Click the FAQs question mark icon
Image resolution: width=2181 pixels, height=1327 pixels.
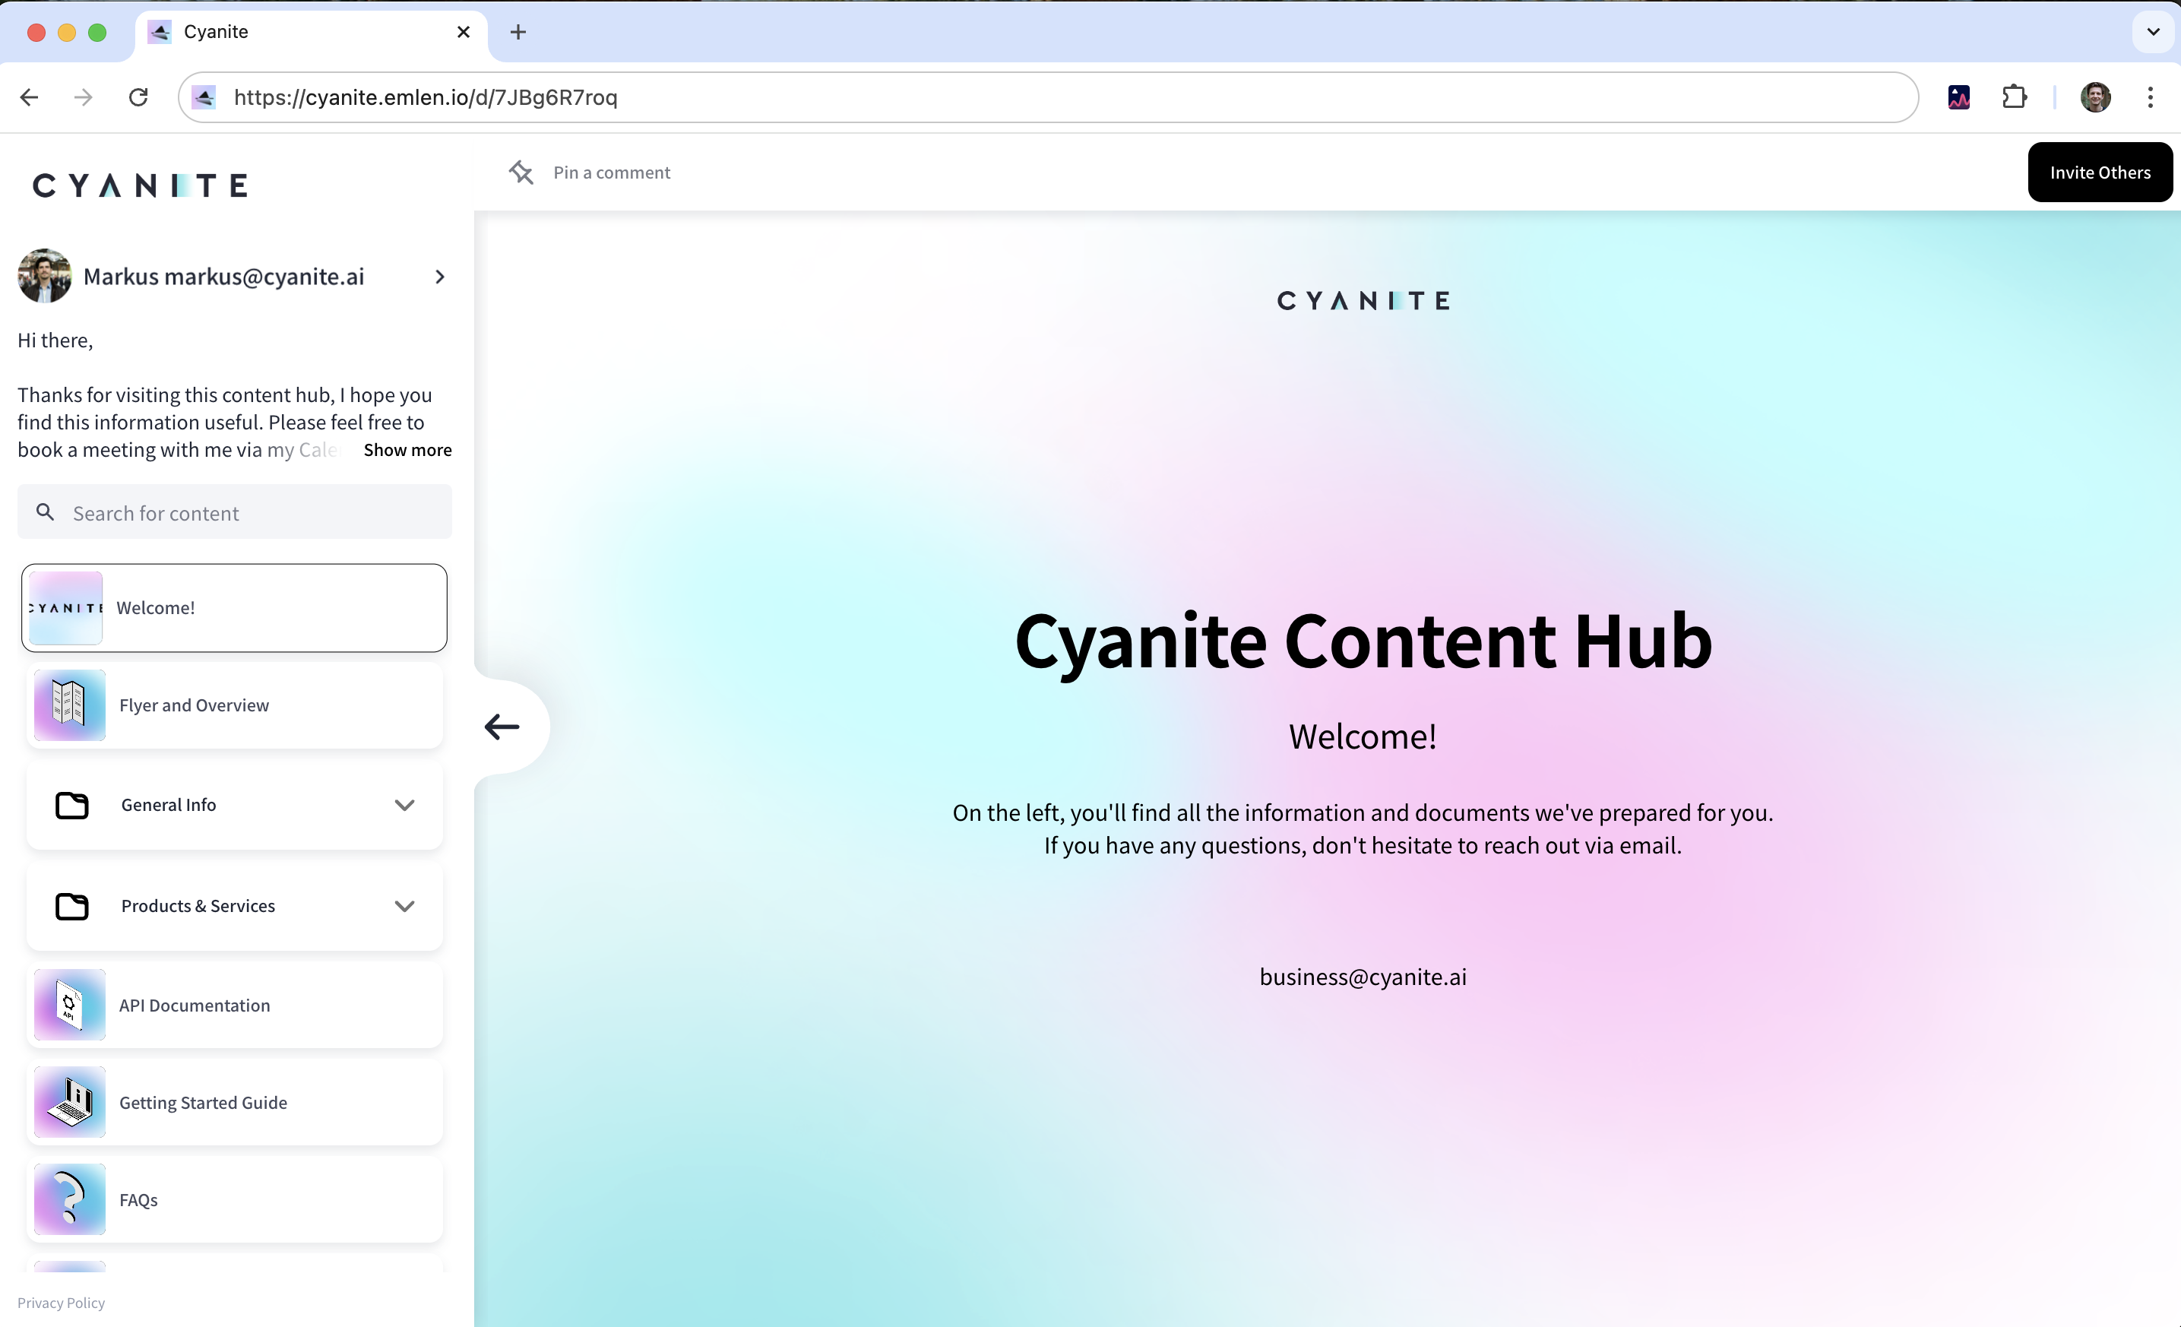coord(69,1199)
